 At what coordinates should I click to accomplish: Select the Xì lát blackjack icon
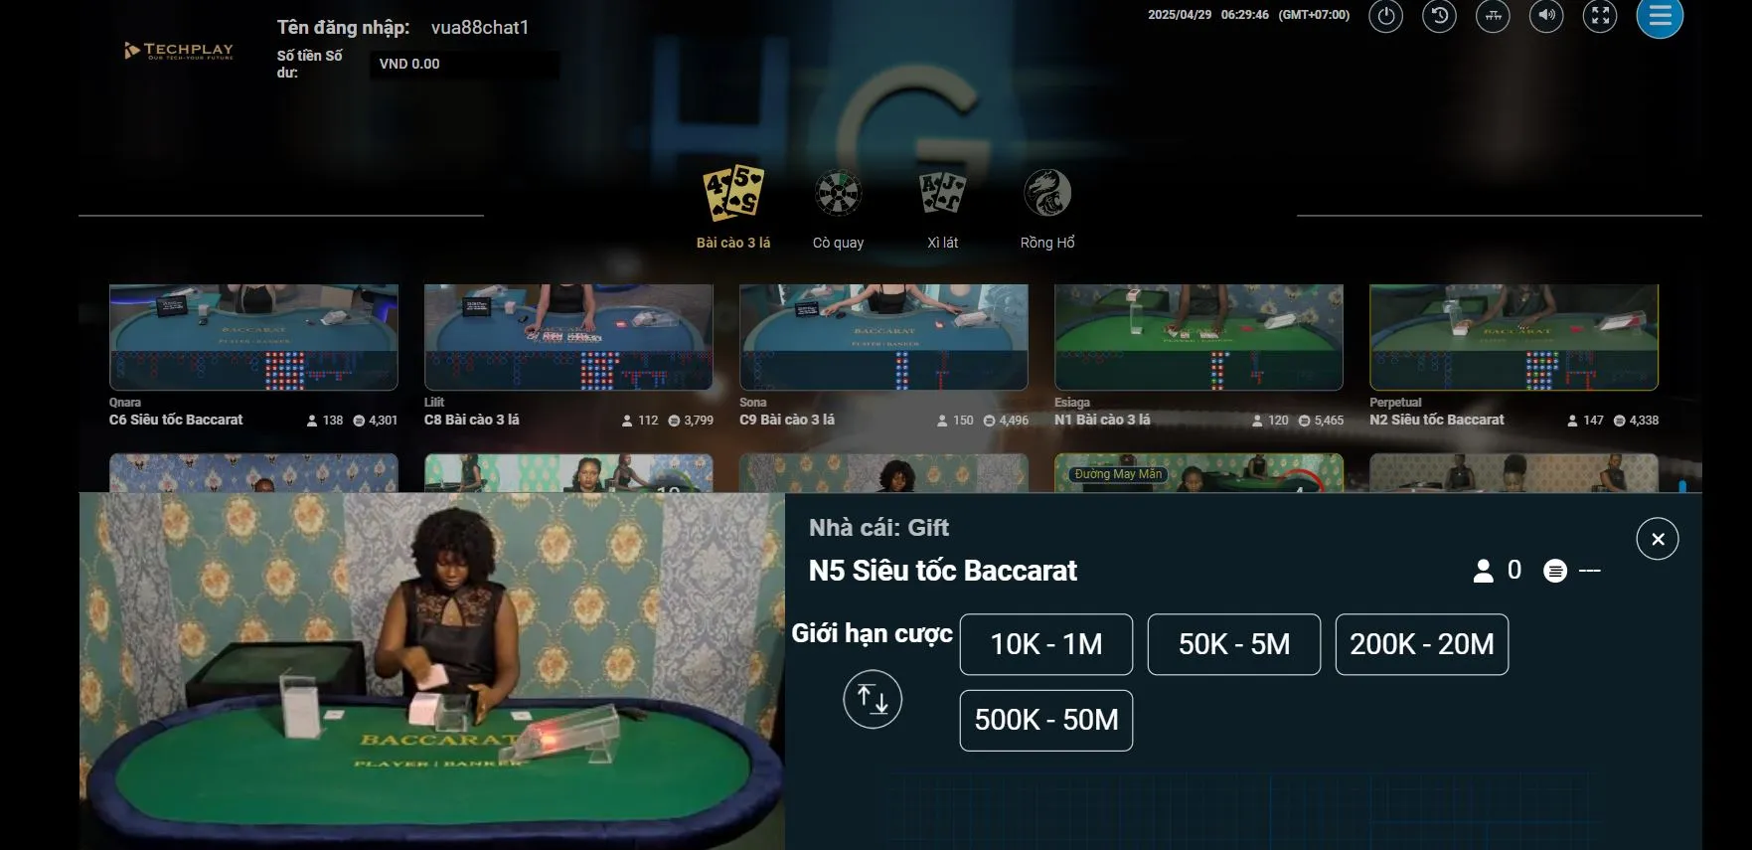pyautogui.click(x=942, y=208)
